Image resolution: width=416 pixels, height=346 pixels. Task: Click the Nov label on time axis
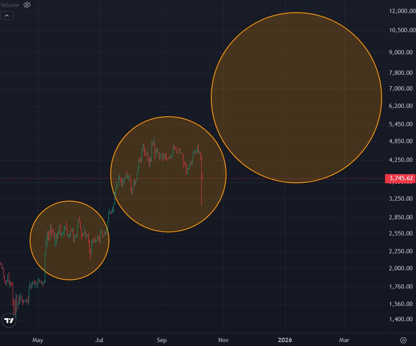pyautogui.click(x=223, y=340)
